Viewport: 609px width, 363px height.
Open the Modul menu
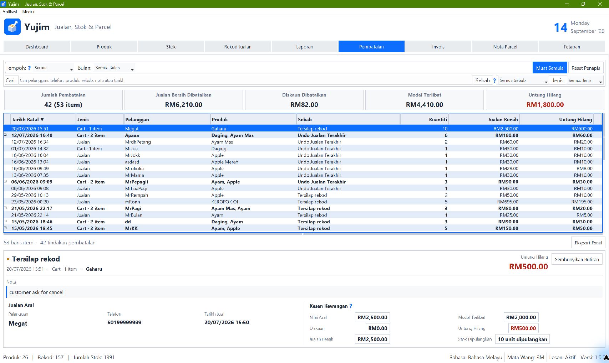(28, 12)
